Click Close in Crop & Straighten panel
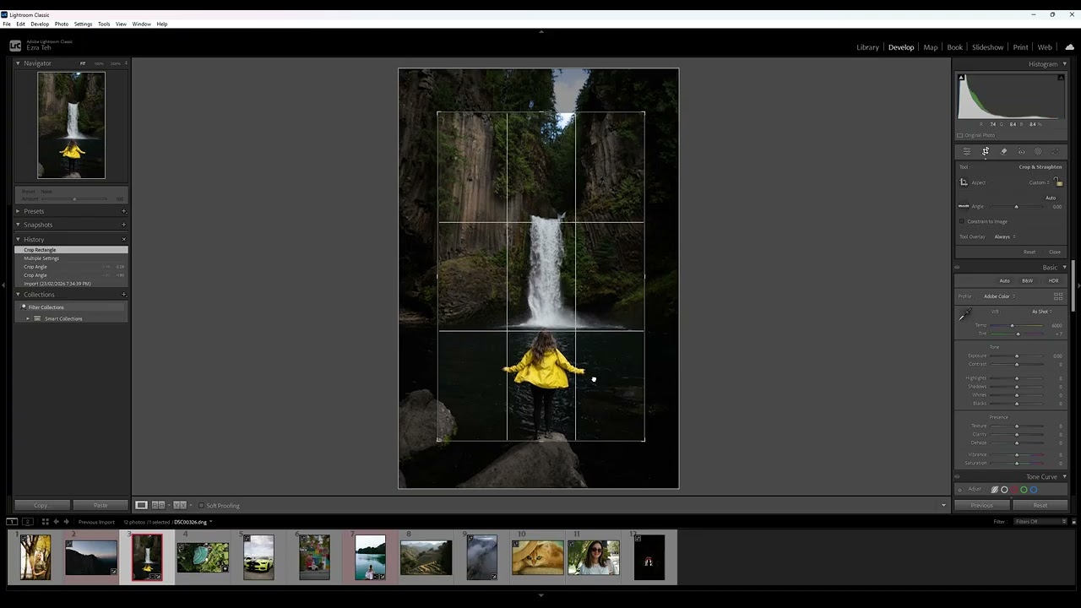 [1055, 252]
